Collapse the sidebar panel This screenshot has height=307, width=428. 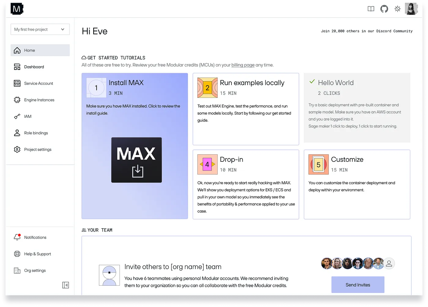tap(65, 285)
